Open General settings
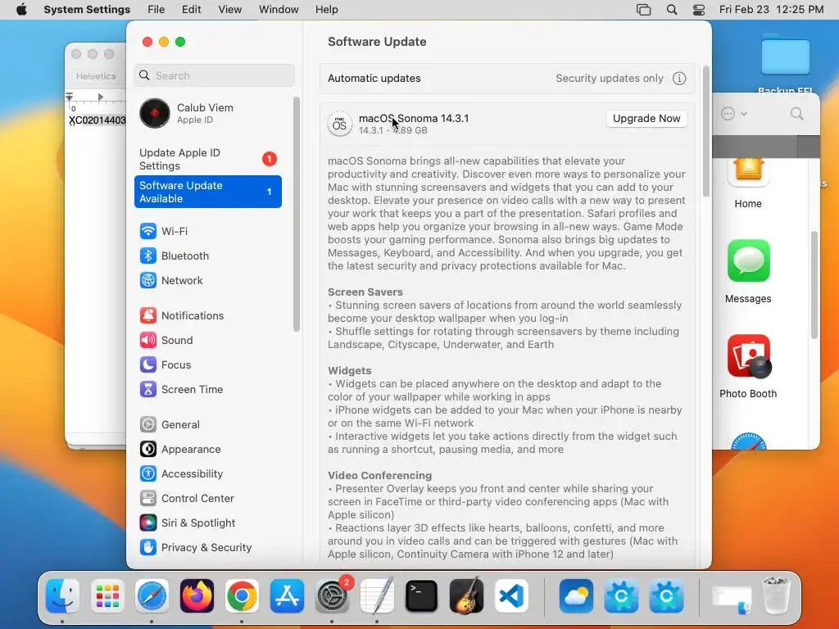Viewport: 839px width, 629px height. [x=207, y=425]
